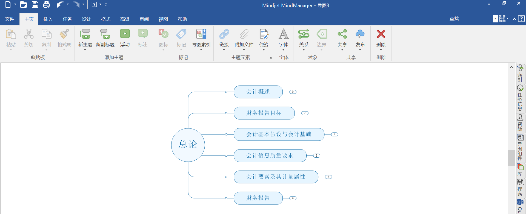Open the Outlook side panel
Viewport: 526px width, 214px height.
(x=520, y=206)
